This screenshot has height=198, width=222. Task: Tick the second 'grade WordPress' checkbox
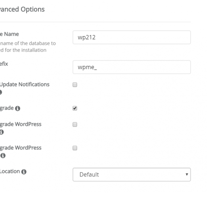[75, 148]
